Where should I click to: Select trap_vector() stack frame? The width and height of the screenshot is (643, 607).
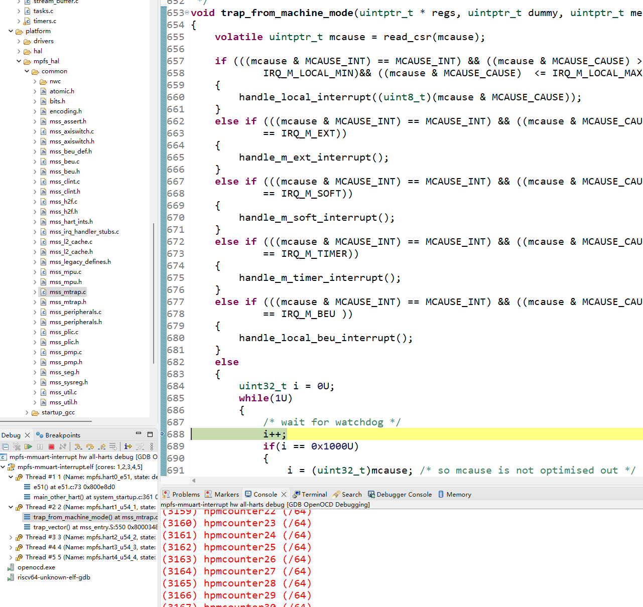coord(90,527)
